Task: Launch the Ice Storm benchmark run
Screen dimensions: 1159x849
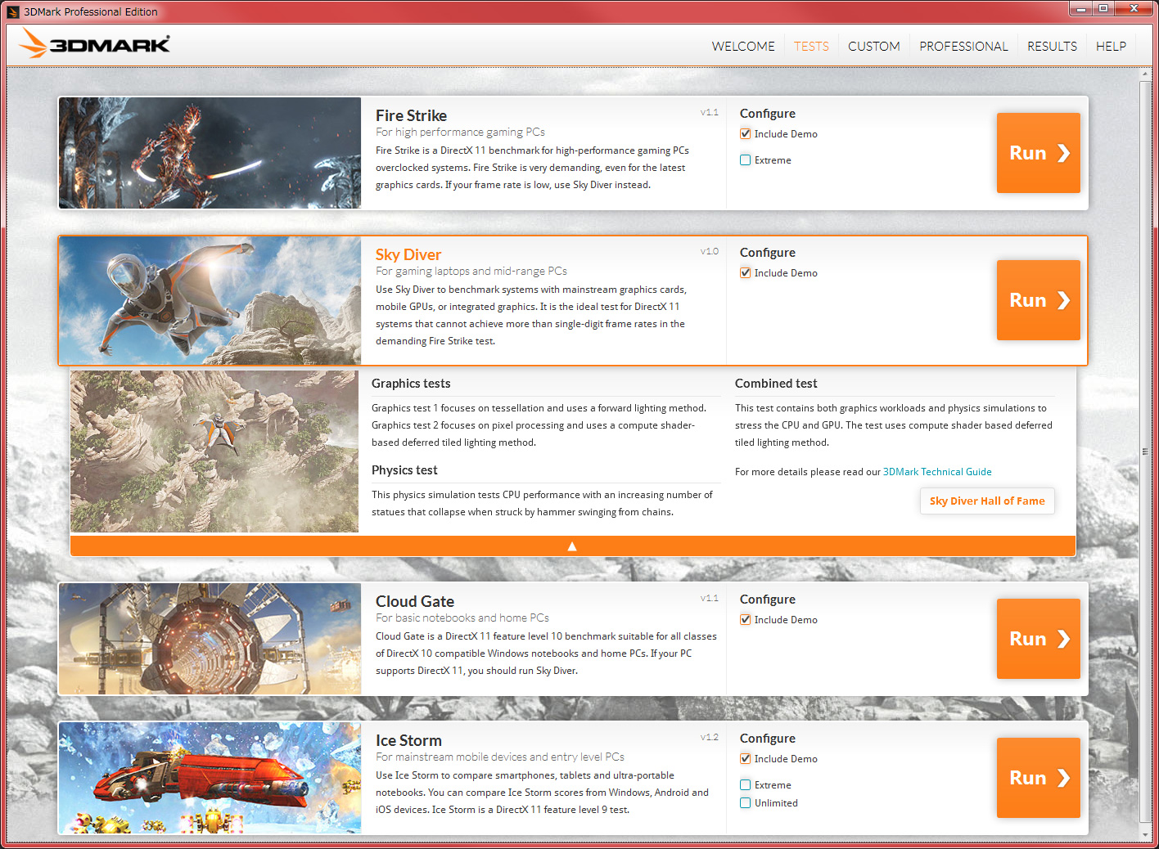Action: pyautogui.click(x=1038, y=778)
